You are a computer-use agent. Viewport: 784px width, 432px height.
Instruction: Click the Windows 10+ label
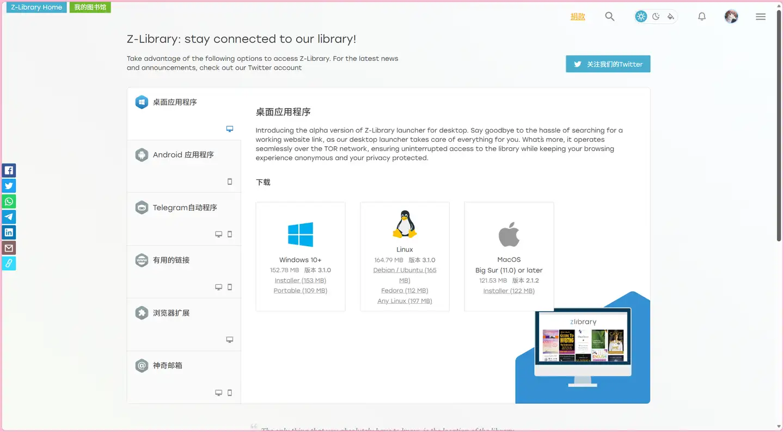coord(301,260)
